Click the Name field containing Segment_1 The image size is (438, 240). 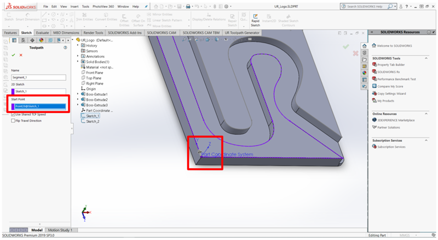37,77
